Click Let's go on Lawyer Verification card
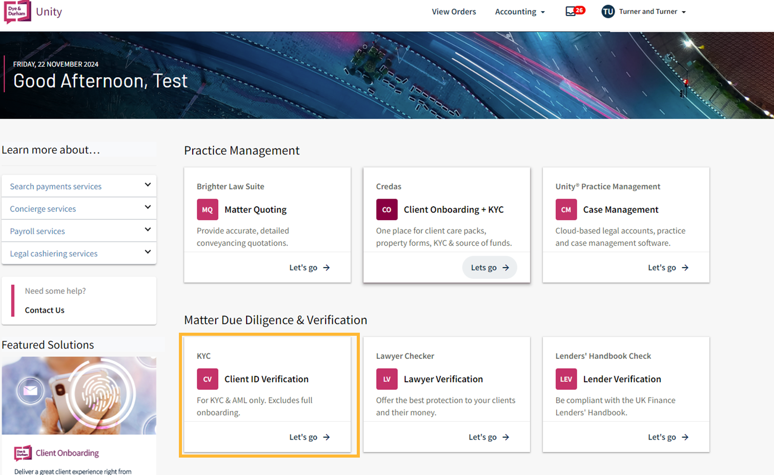Image resolution: width=774 pixels, height=475 pixels. coord(489,437)
